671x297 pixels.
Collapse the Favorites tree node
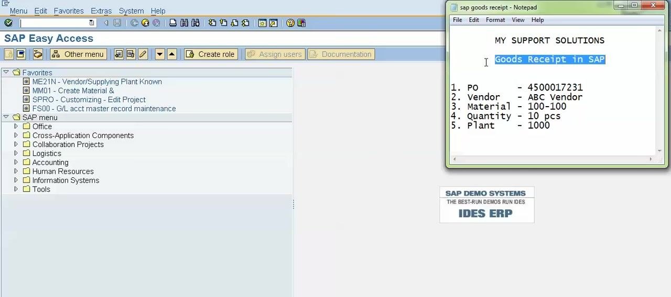(6, 72)
